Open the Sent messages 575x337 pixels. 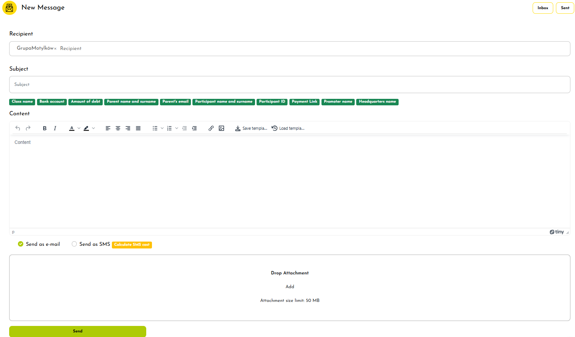coord(565,8)
